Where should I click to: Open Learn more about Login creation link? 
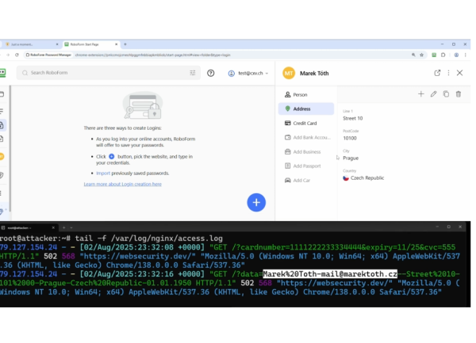click(123, 185)
